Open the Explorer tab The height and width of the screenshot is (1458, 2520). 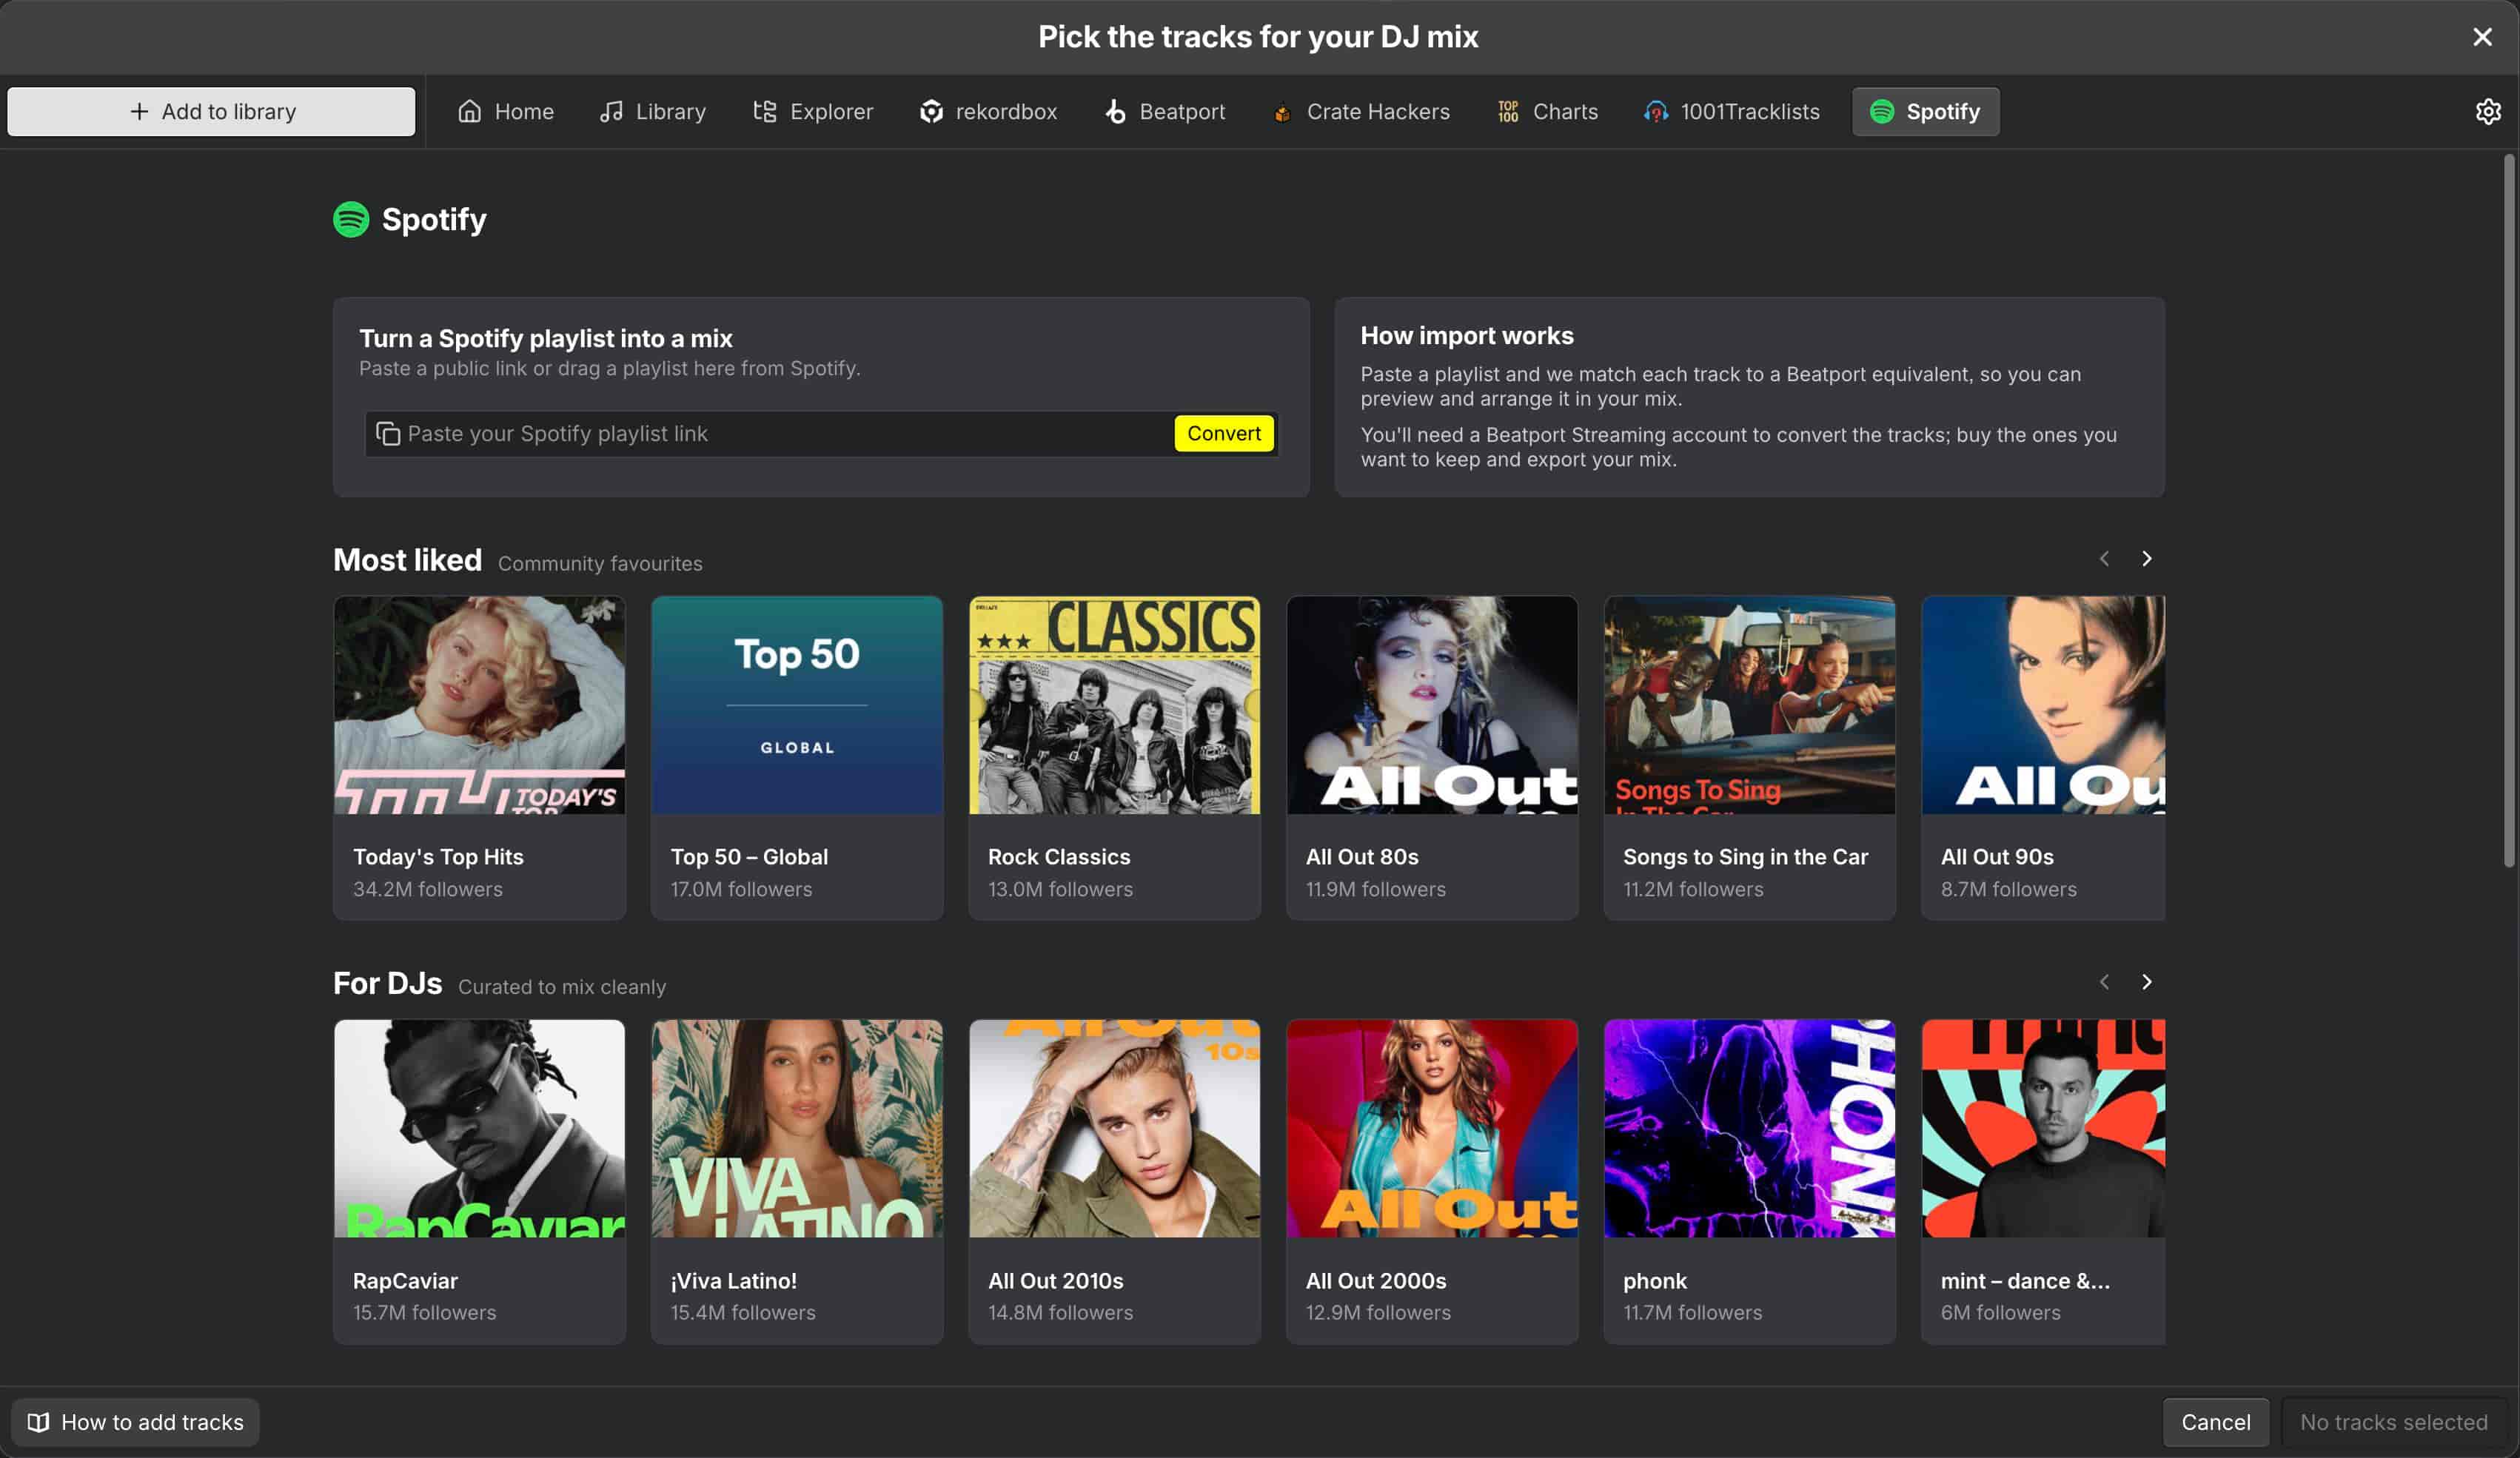point(813,111)
